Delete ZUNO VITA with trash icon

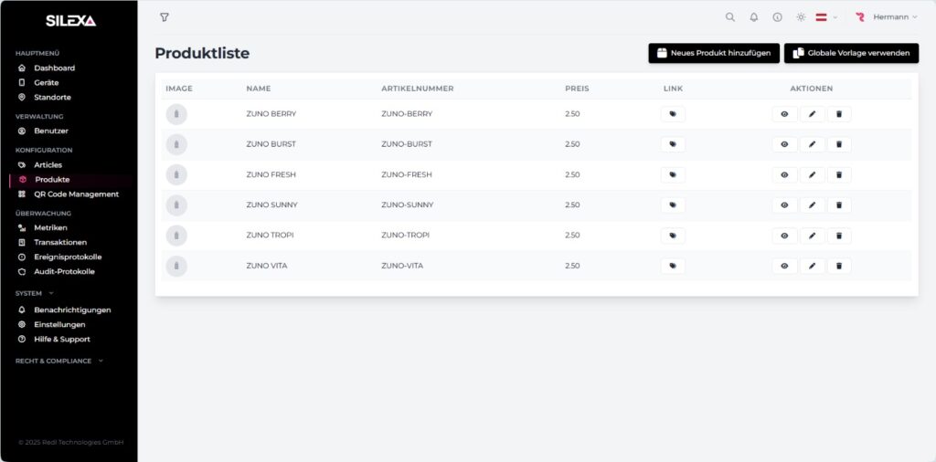(x=839, y=266)
